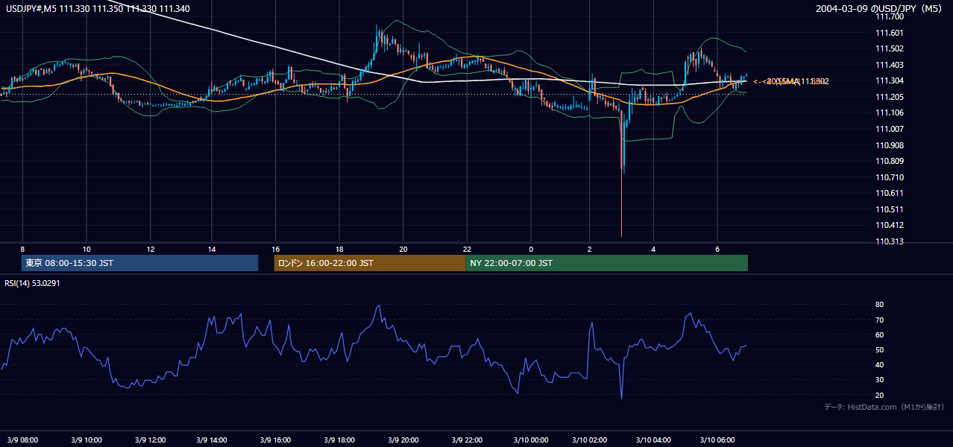The image size is (953, 447).
Task: Click the time axis label 3/9 20:00
Action: click(403, 440)
